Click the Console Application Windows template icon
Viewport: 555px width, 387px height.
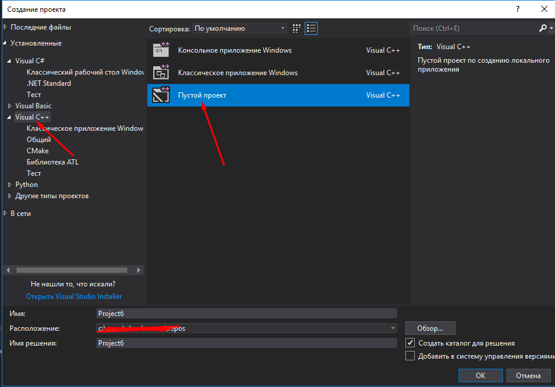click(161, 50)
